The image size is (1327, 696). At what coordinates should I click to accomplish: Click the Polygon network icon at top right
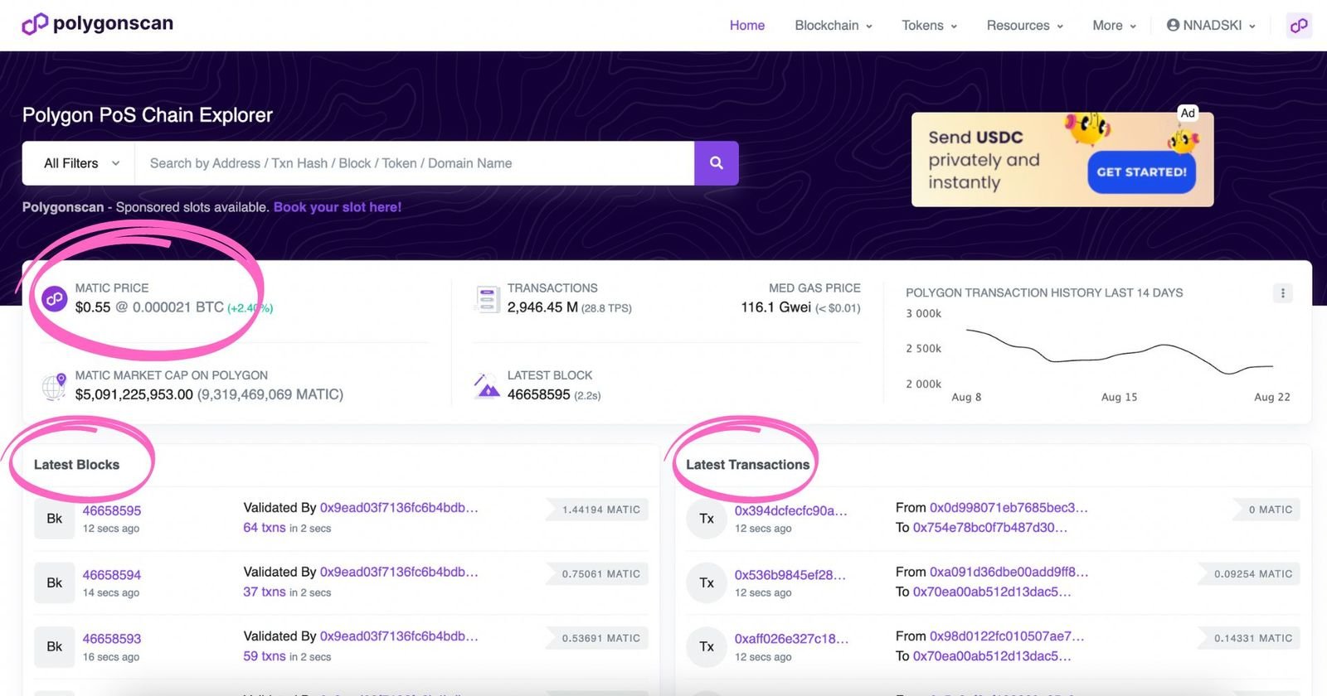(1298, 26)
